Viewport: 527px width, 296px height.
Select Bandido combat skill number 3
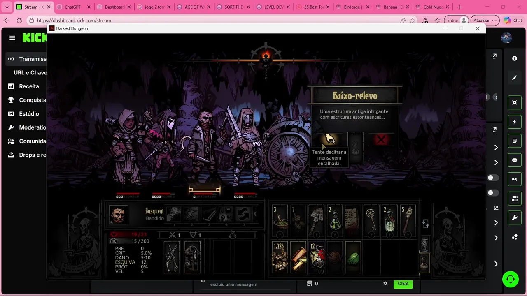(x=209, y=214)
